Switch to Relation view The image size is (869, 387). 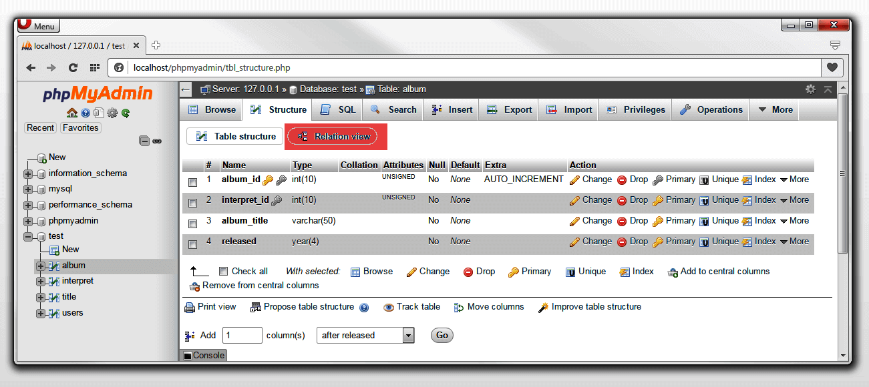point(335,135)
